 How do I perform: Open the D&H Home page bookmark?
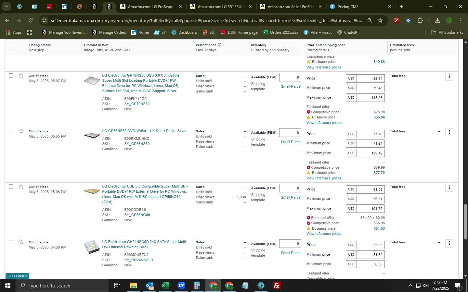(x=239, y=32)
